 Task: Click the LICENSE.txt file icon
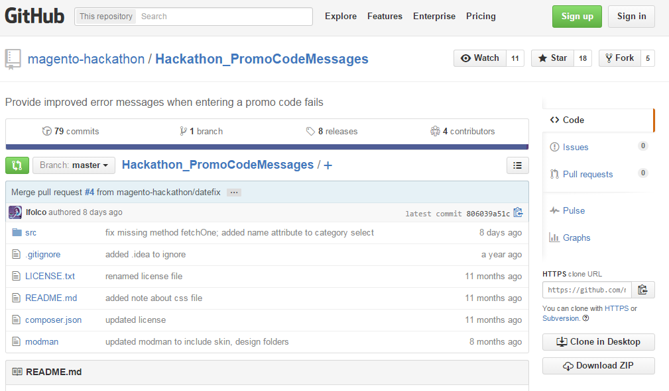pyautogui.click(x=16, y=276)
